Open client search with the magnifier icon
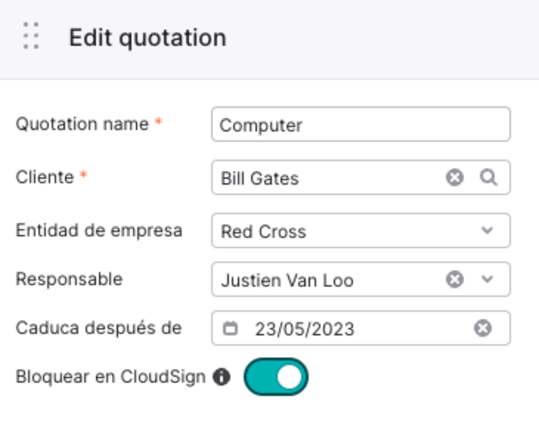The width and height of the screenshot is (539, 427). point(488,178)
